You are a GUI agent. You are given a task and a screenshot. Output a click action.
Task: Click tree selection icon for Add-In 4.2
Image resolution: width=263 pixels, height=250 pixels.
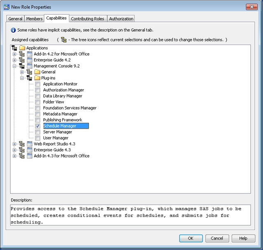pos(22,54)
